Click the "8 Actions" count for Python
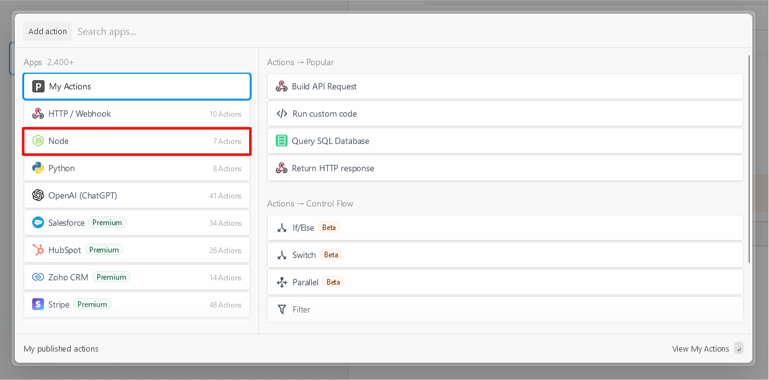The height and width of the screenshot is (380, 769). pyautogui.click(x=227, y=169)
